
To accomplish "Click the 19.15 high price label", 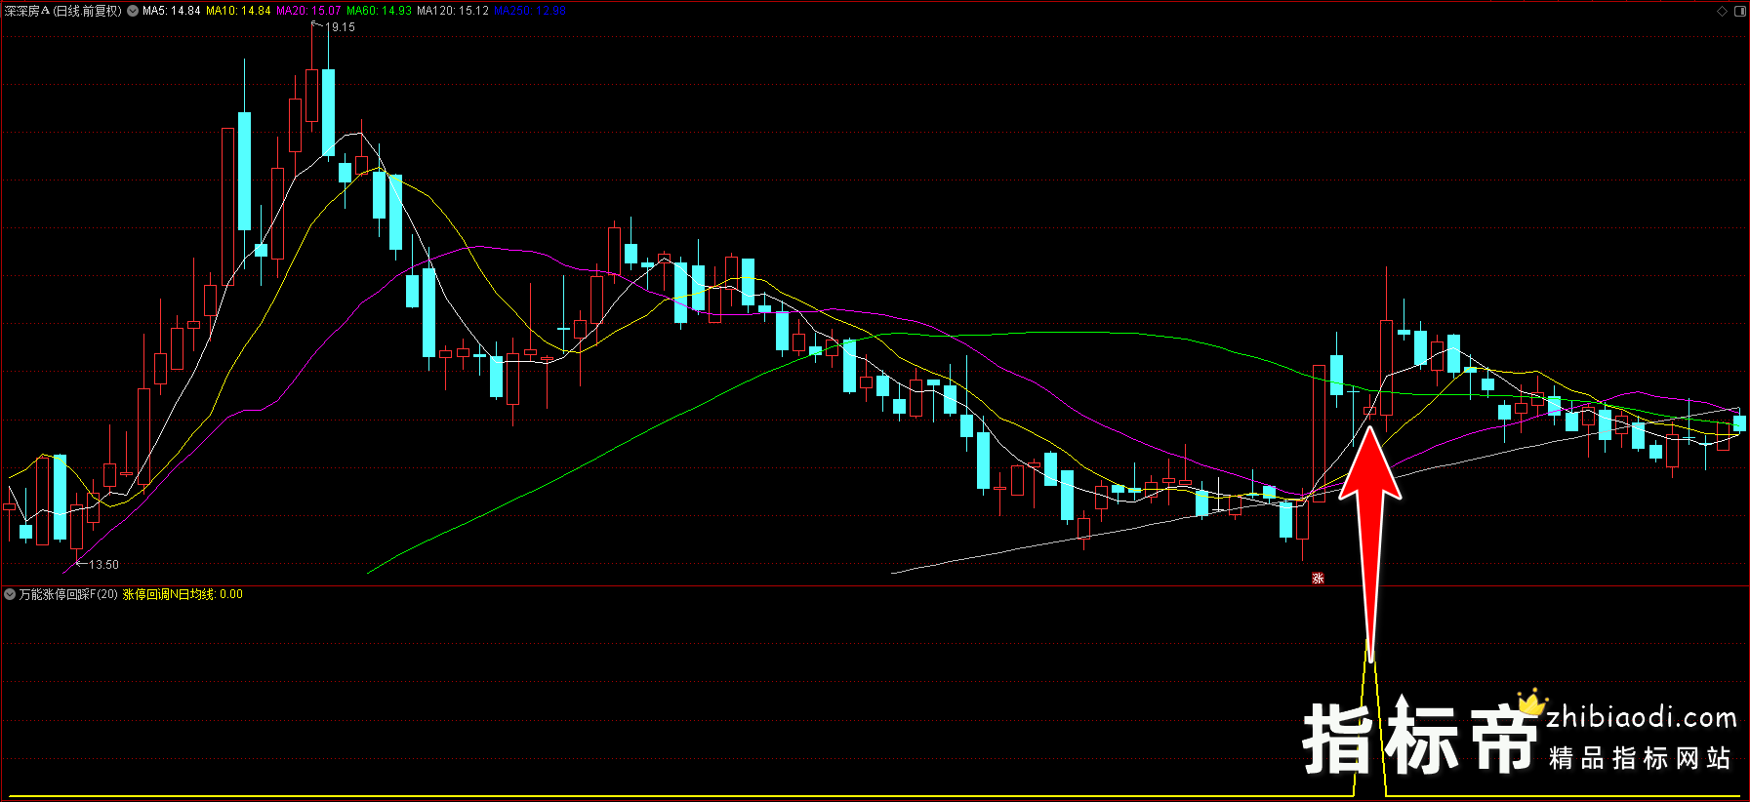I will (x=343, y=27).
